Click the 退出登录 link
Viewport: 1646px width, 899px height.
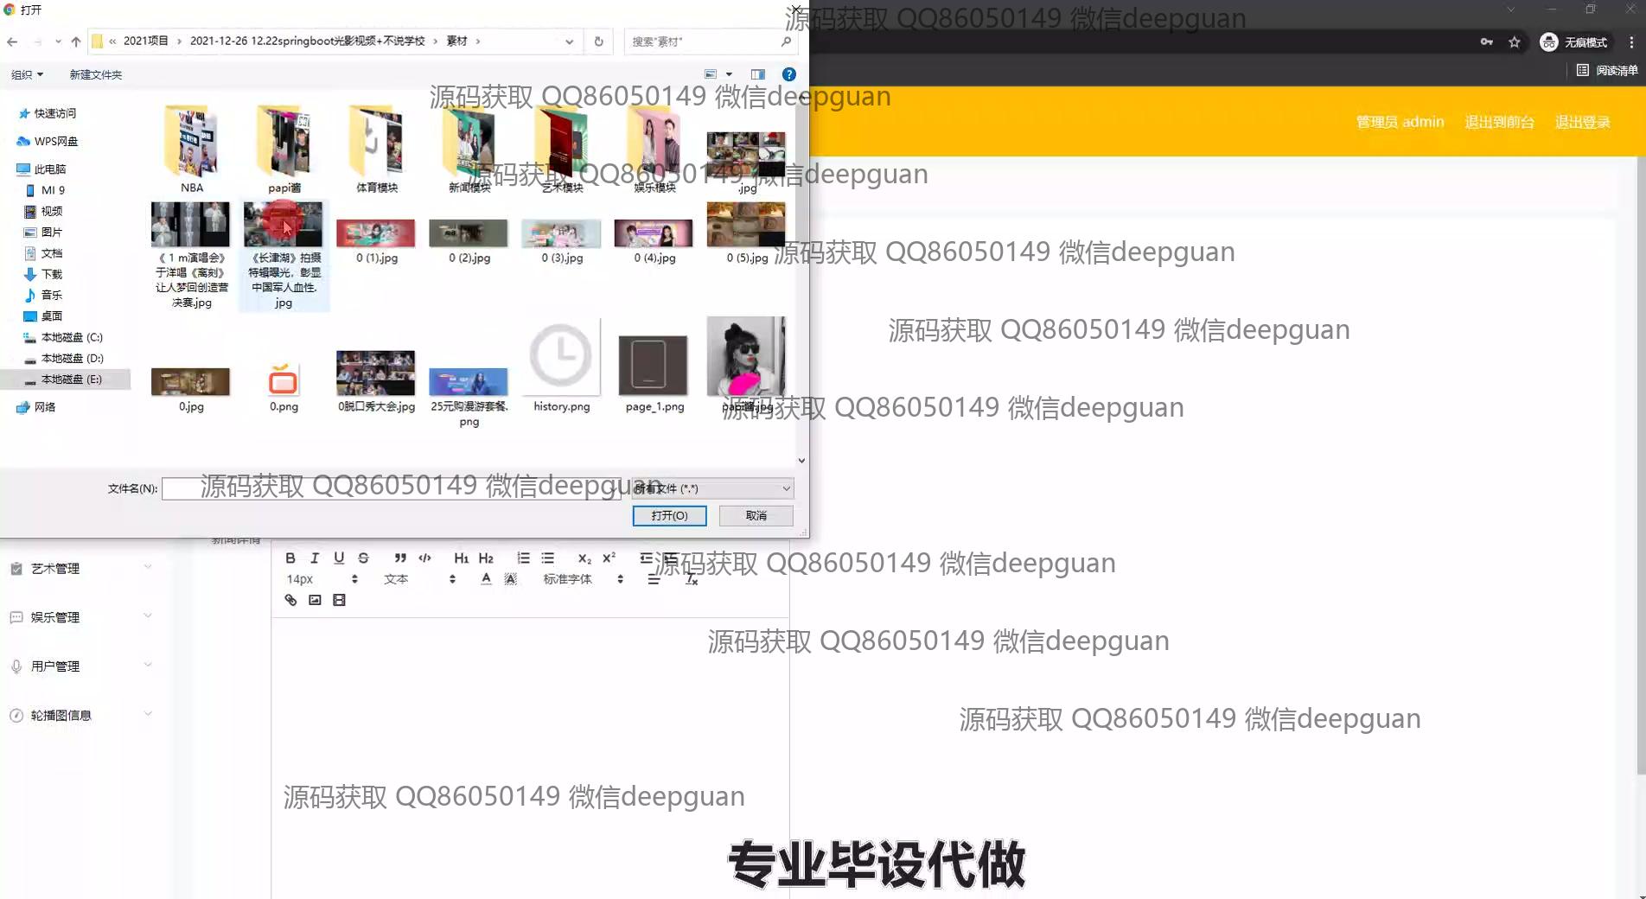click(1582, 122)
